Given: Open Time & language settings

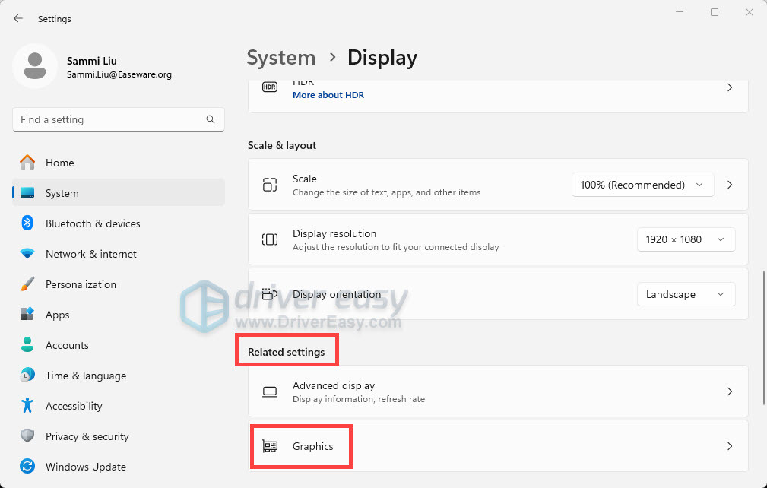Looking at the screenshot, I should point(85,376).
